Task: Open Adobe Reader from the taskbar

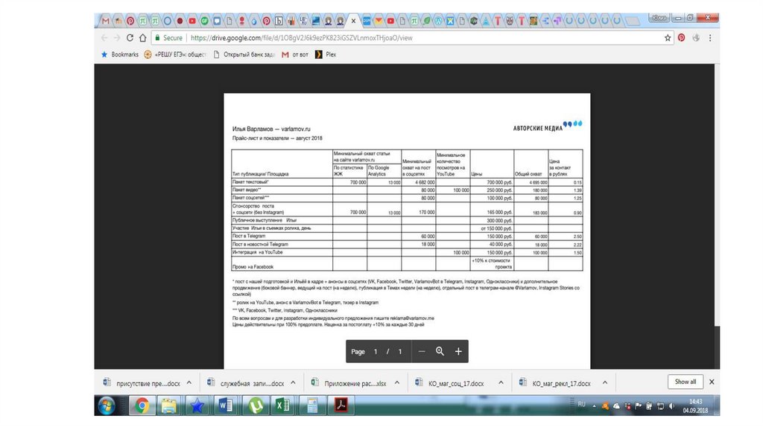Action: coord(341,405)
